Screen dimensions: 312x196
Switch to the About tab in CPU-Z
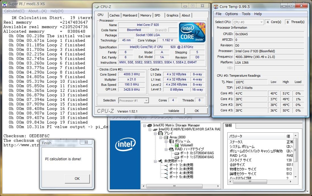(x=186, y=15)
